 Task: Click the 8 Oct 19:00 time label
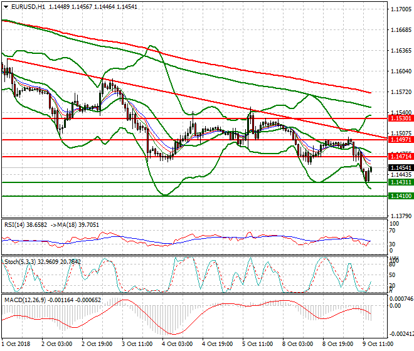337,344
